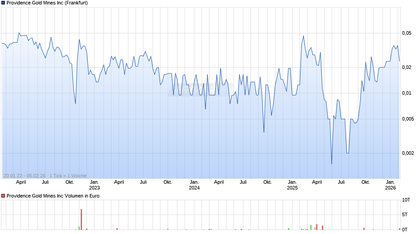This screenshot has height=234, width=419.
Task: Click the 10T volume axis label
Action: coord(406,200)
